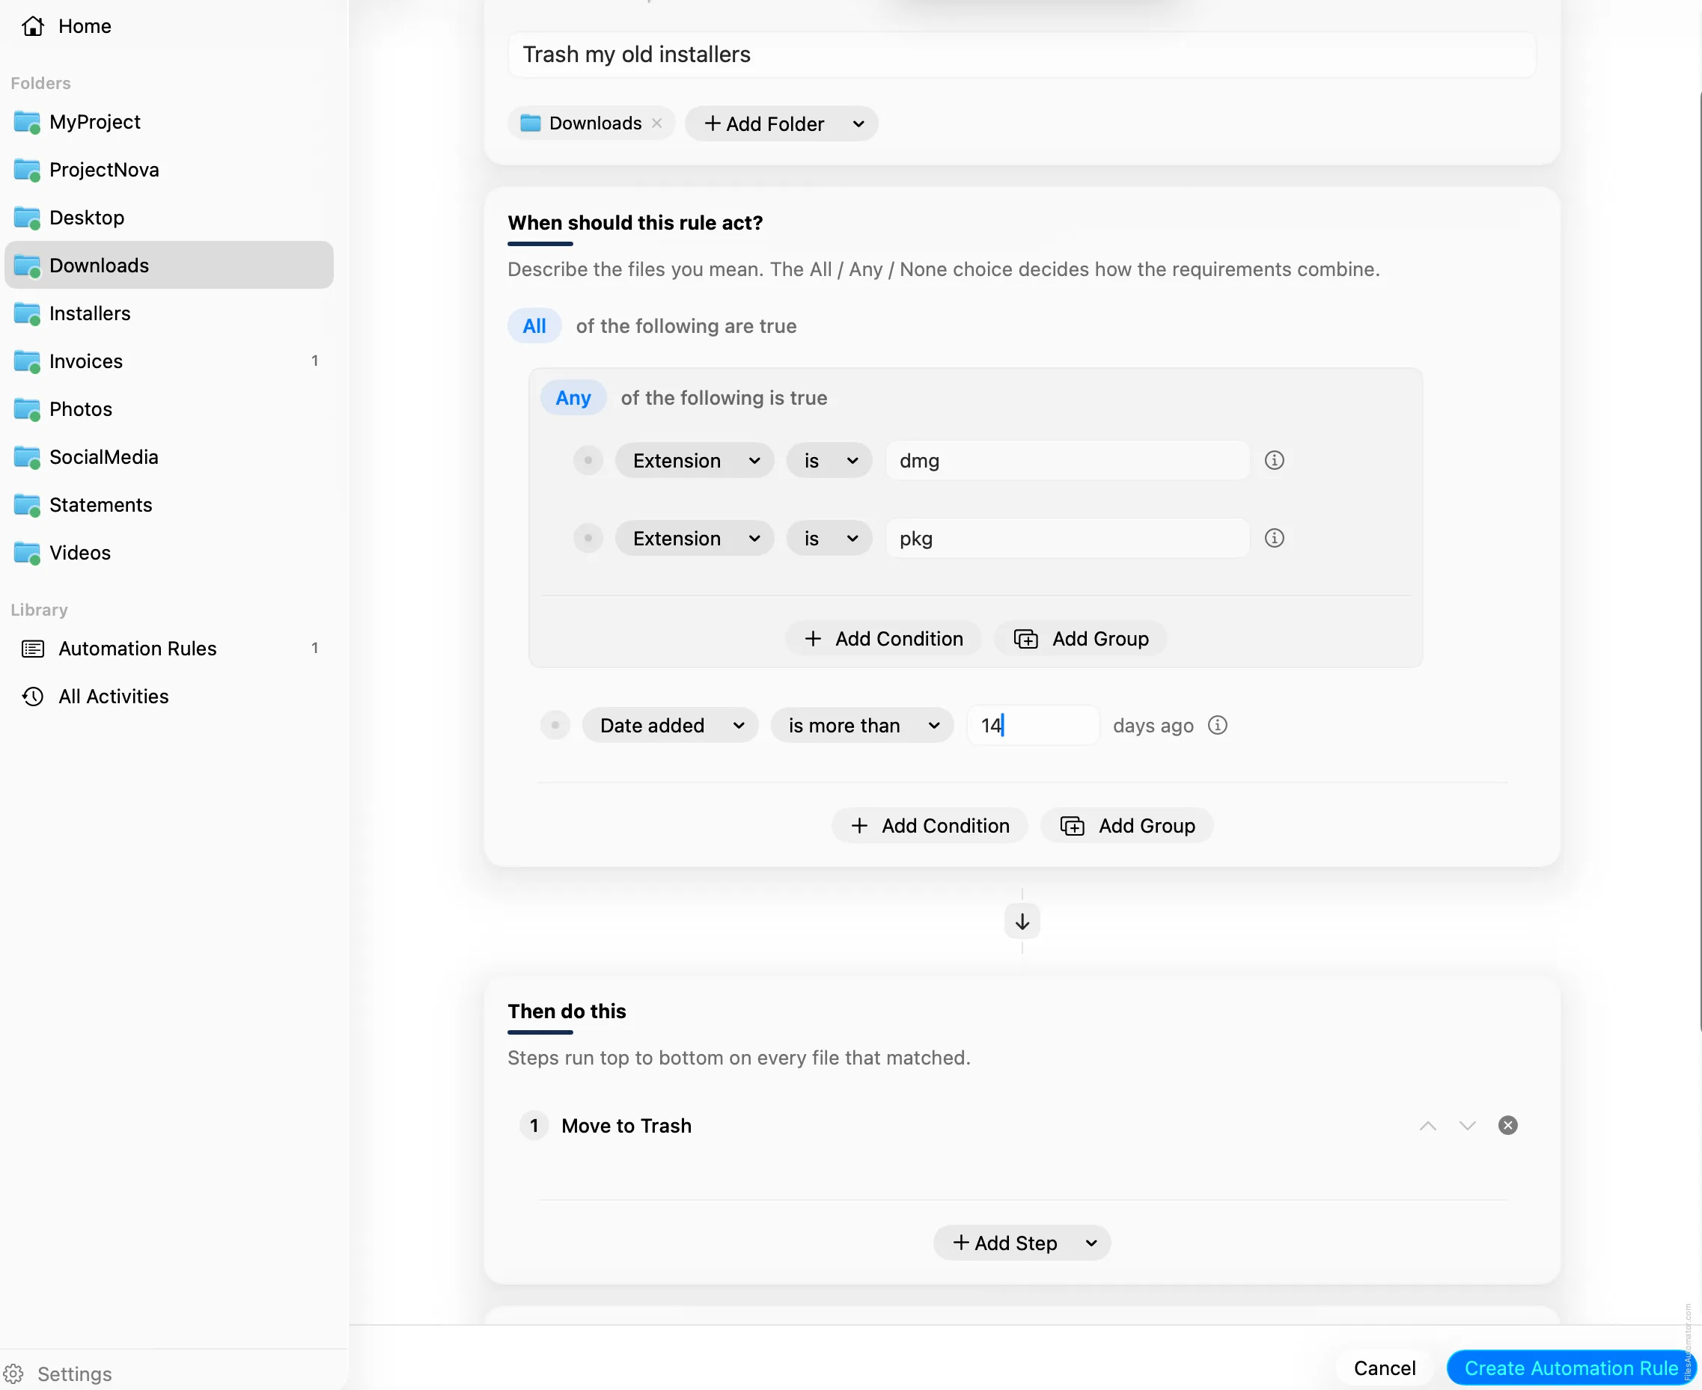Viewport: 1702px width, 1390px height.
Task: Open 'is' operator dropdown in pkg row
Action: point(829,538)
